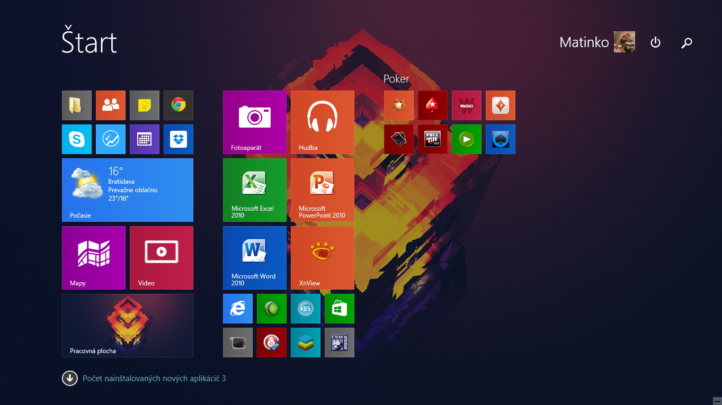Launch Google Chrome tile
Viewport: 722px width, 405px height.
coord(179,105)
